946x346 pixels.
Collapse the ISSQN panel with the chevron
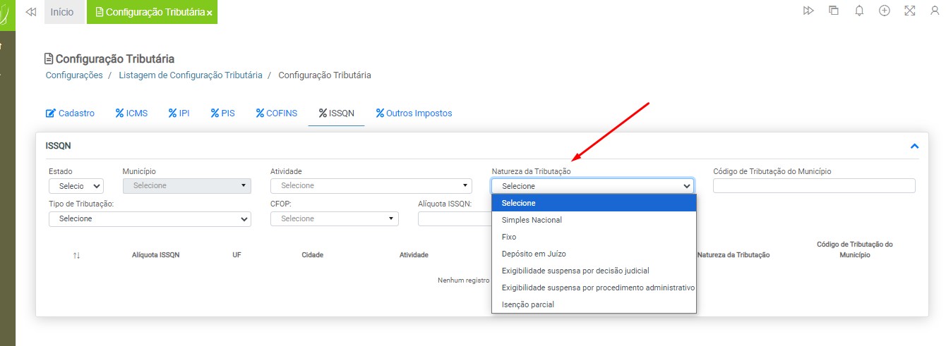pos(914,146)
